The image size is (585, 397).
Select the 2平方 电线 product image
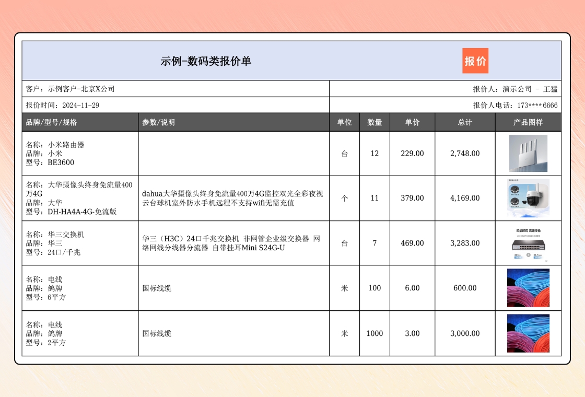pos(528,333)
